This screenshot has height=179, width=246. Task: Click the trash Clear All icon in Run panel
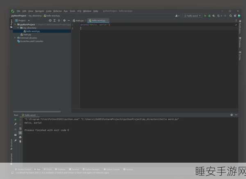click(20, 142)
